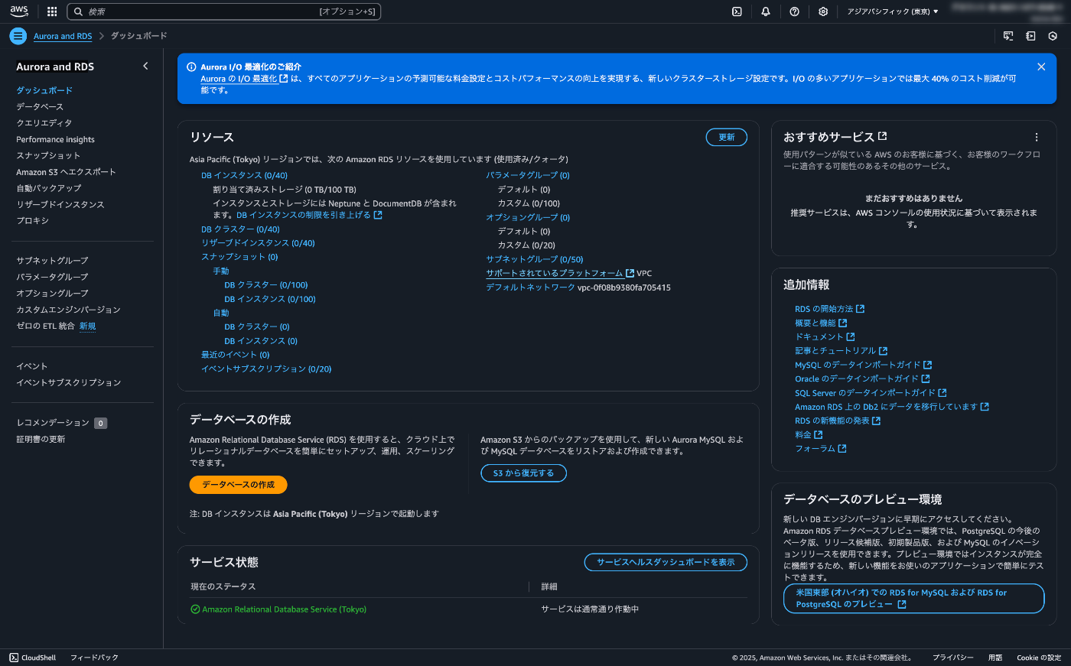Click the 検索 search field

pyautogui.click(x=223, y=11)
